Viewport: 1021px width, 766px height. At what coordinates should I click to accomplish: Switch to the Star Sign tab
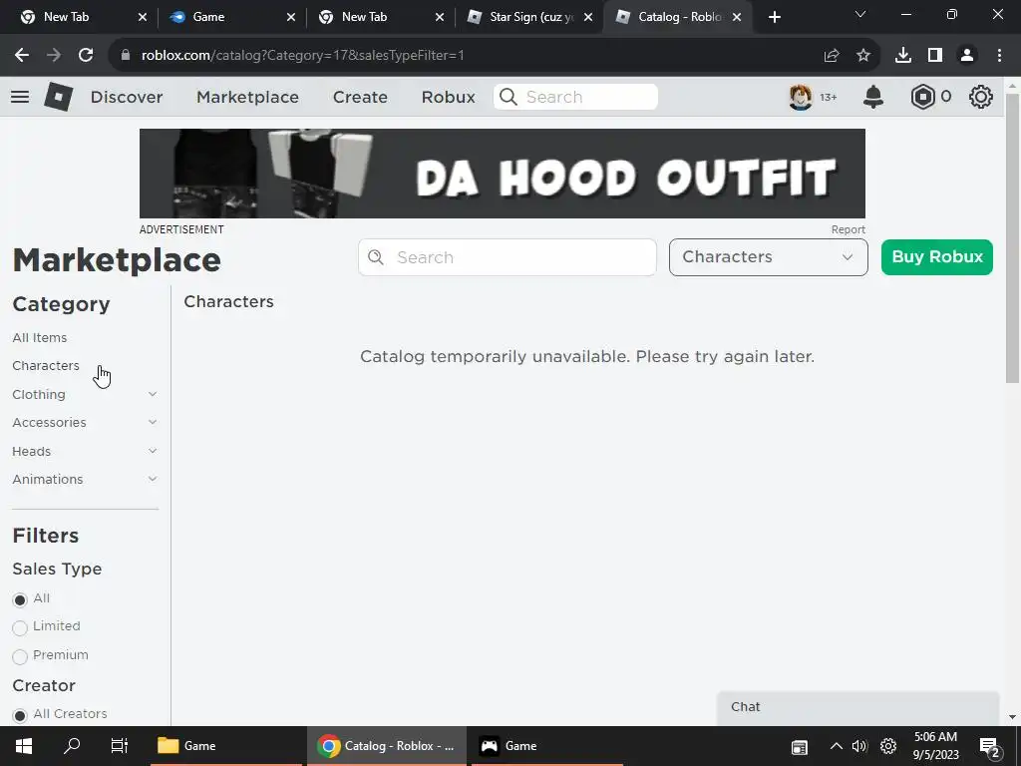click(530, 17)
